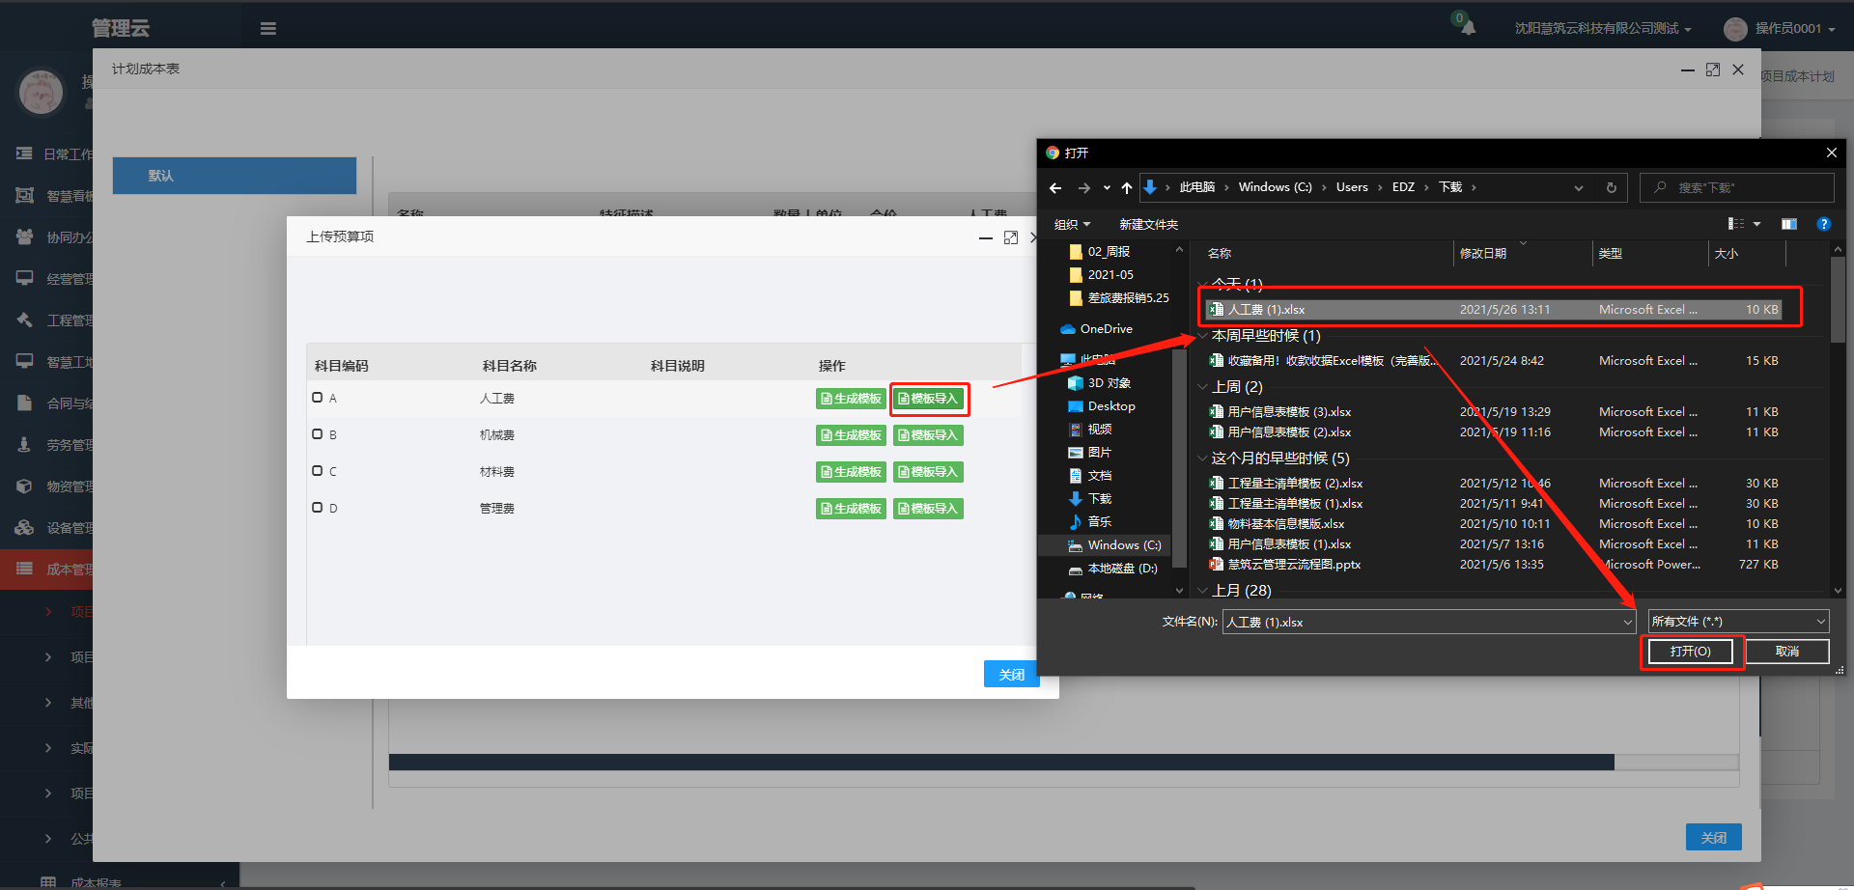Select 本地磁盘 (D:) drive

point(1112,569)
